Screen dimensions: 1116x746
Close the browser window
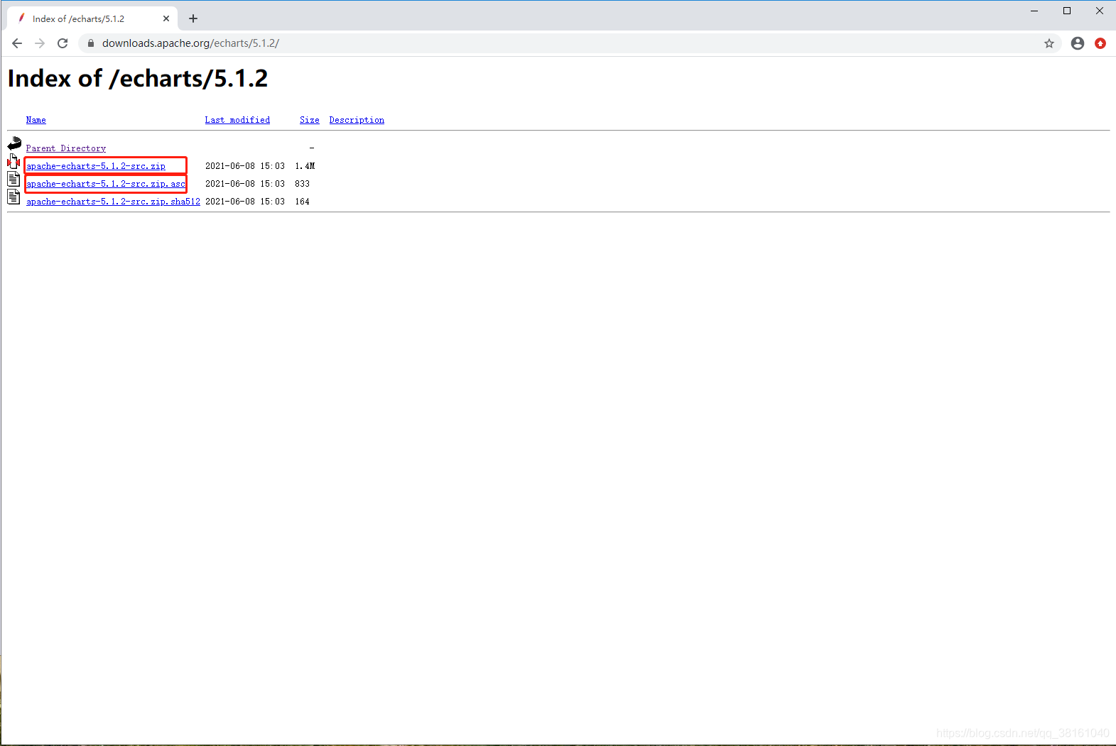pos(1100,11)
